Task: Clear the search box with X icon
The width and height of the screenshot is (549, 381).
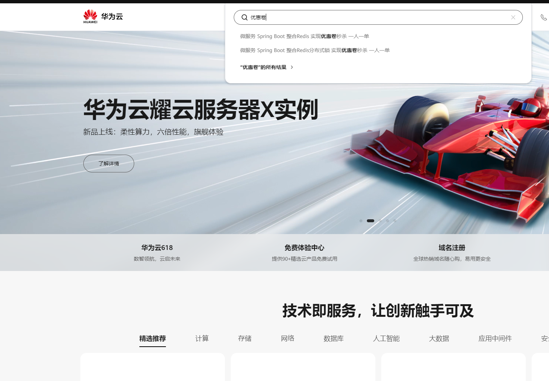Action: tap(513, 17)
